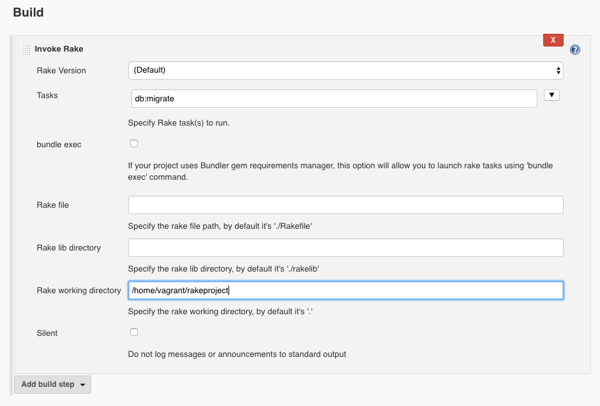
Task: Click the Tasks field containing db:migrate
Action: pyautogui.click(x=333, y=99)
